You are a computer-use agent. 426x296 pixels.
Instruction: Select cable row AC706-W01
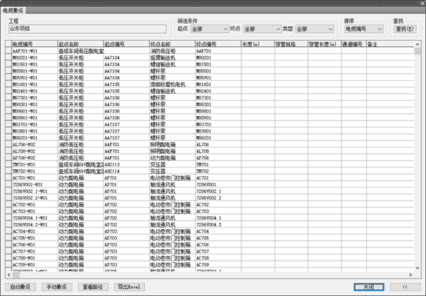click(x=209, y=244)
